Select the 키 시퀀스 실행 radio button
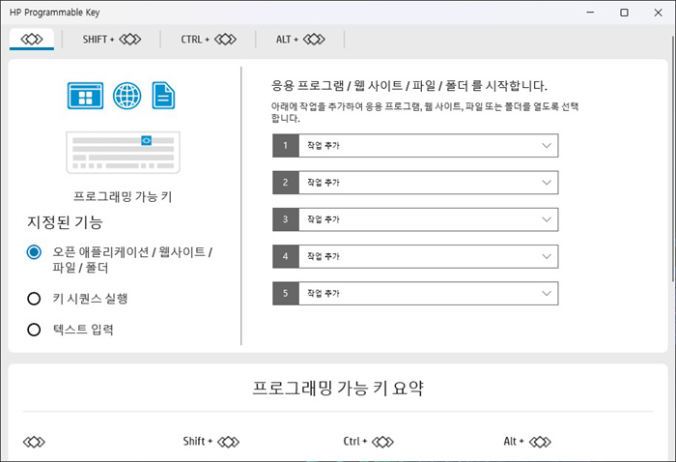This screenshot has height=462, width=676. [x=34, y=299]
